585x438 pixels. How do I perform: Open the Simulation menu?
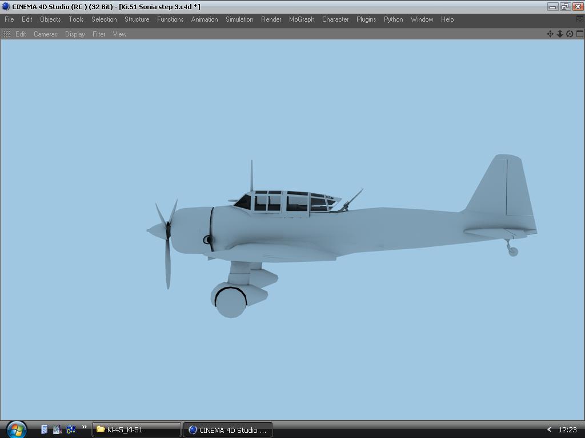[239, 19]
